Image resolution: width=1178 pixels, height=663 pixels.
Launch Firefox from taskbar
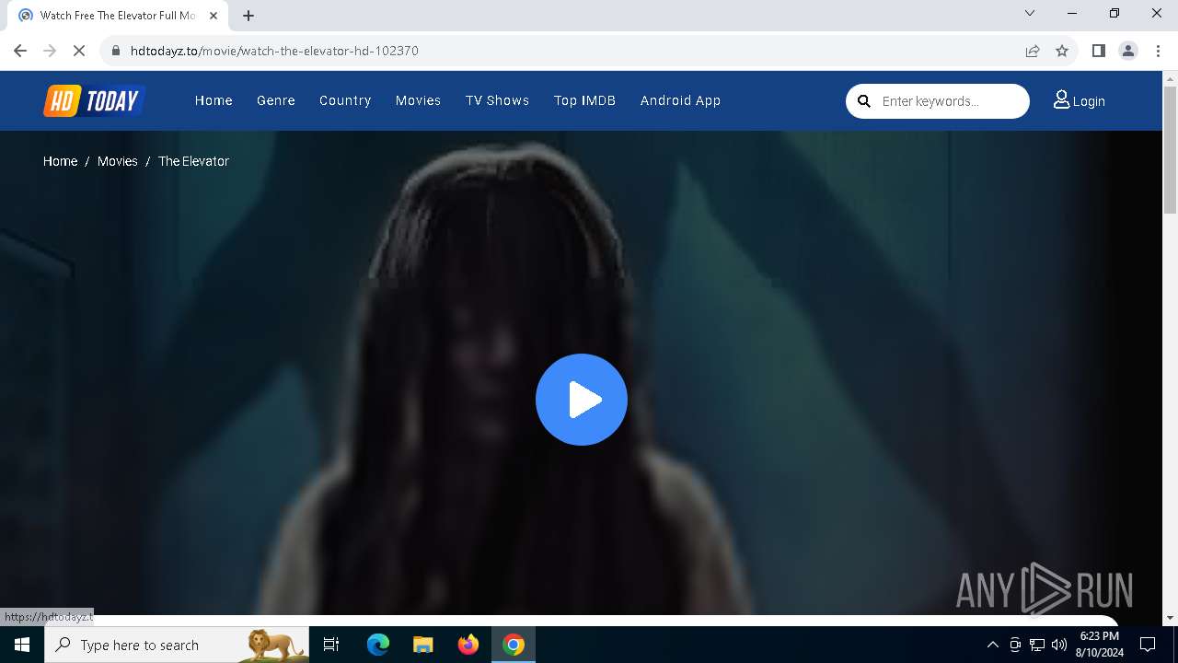point(468,645)
